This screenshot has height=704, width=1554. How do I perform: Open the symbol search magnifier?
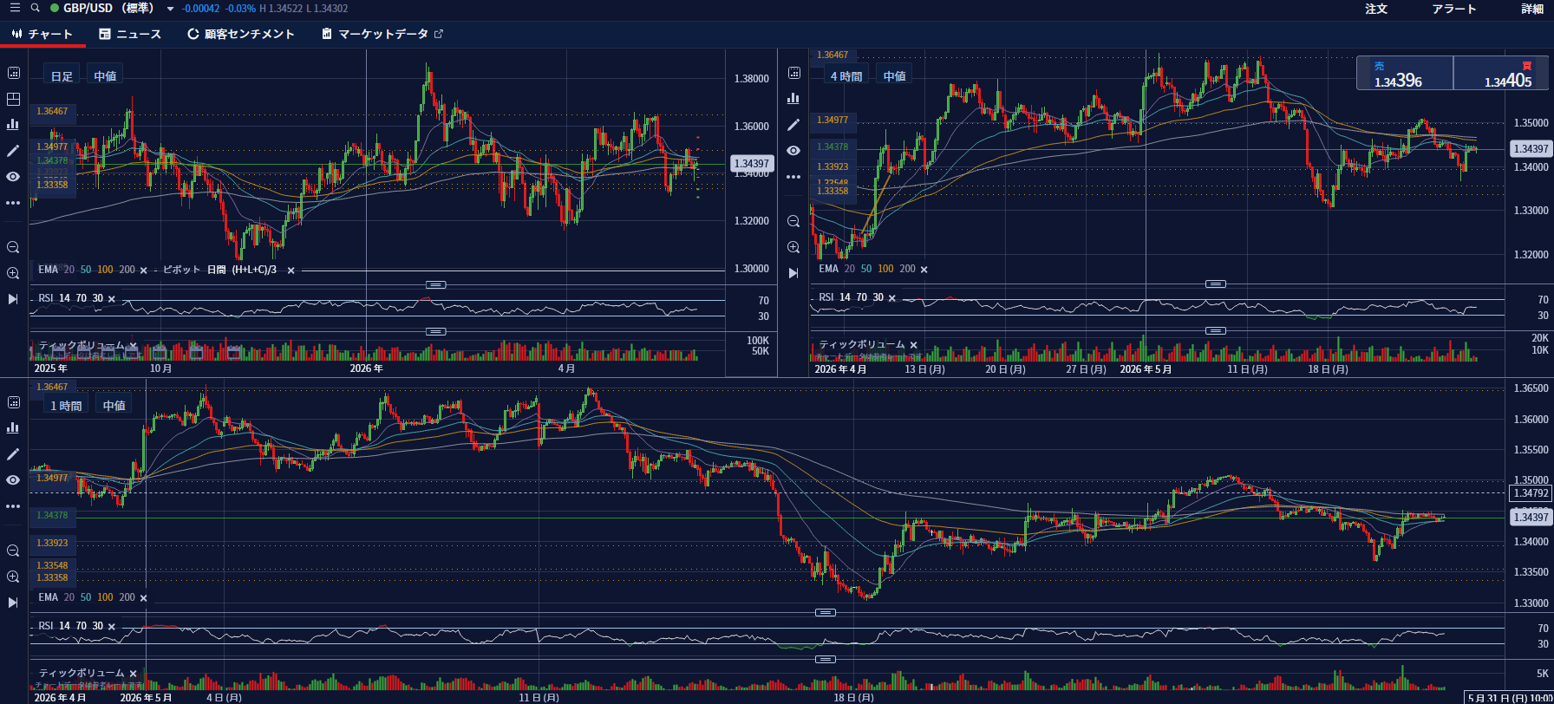pos(35,8)
